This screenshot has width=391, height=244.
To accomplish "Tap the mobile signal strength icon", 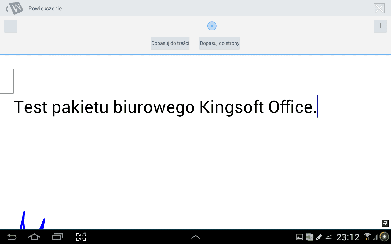I will pyautogui.click(x=375, y=237).
